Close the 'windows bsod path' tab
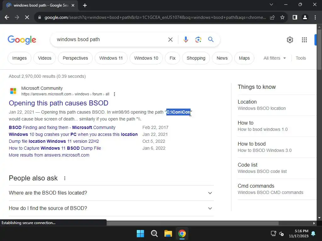322x241 pixels. click(73, 5)
